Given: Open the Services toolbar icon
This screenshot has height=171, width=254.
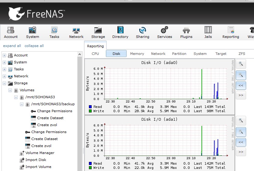Looking at the screenshot, I should point(164,32).
